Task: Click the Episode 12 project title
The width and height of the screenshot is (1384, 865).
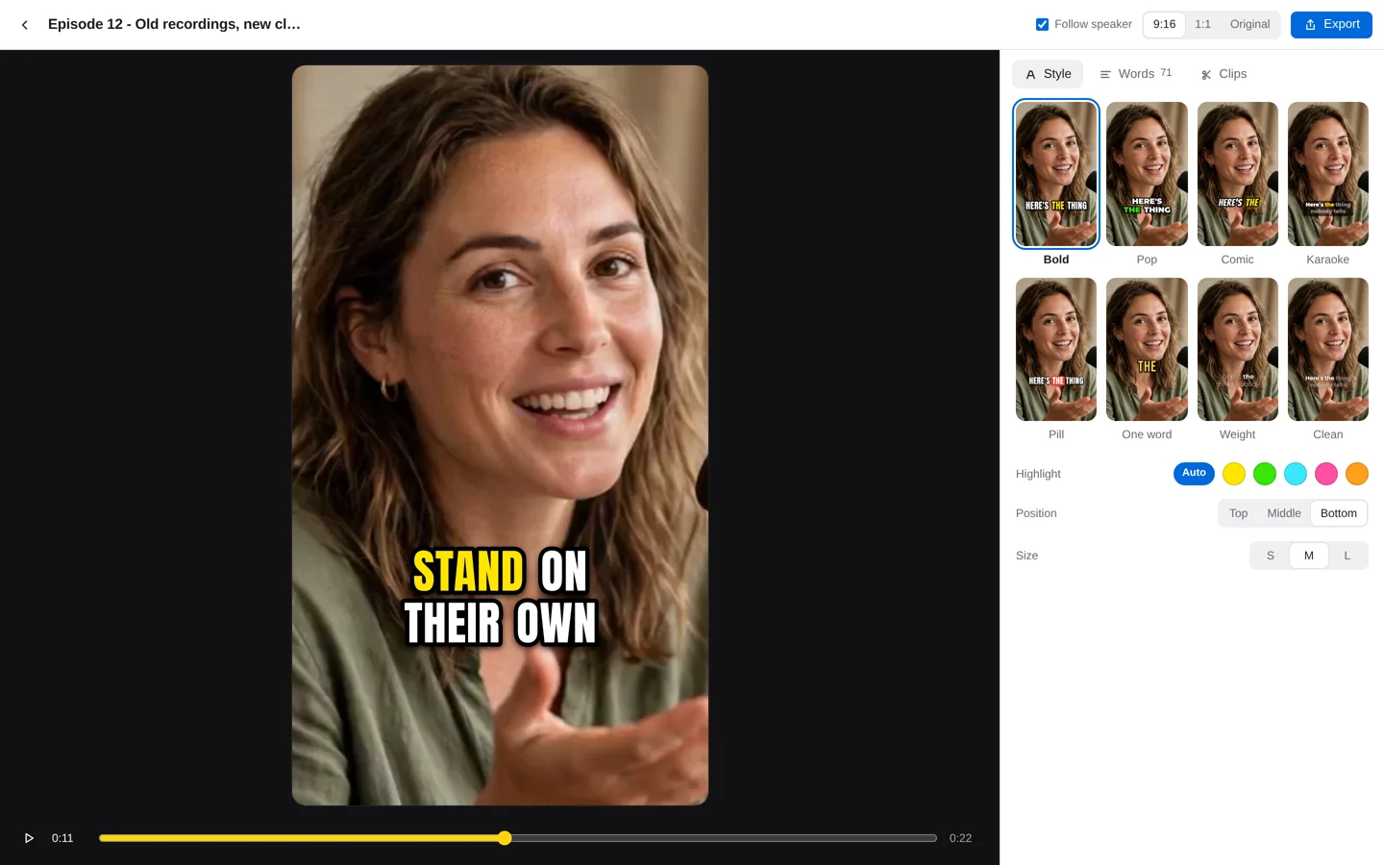Action: (174, 24)
